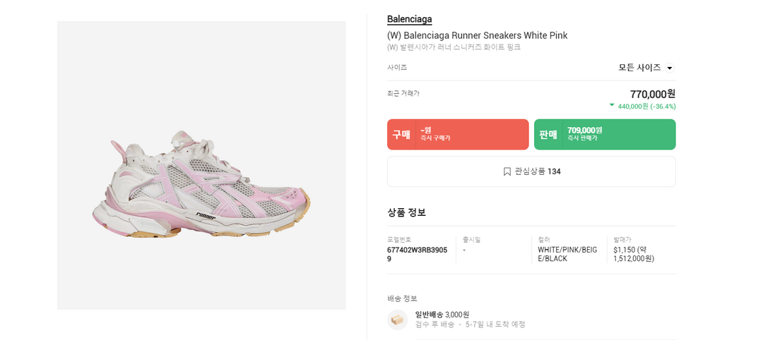Screen dimensions: 763x340
Task: Click the bookmark icon beside 관심상품
Action: [x=507, y=171]
